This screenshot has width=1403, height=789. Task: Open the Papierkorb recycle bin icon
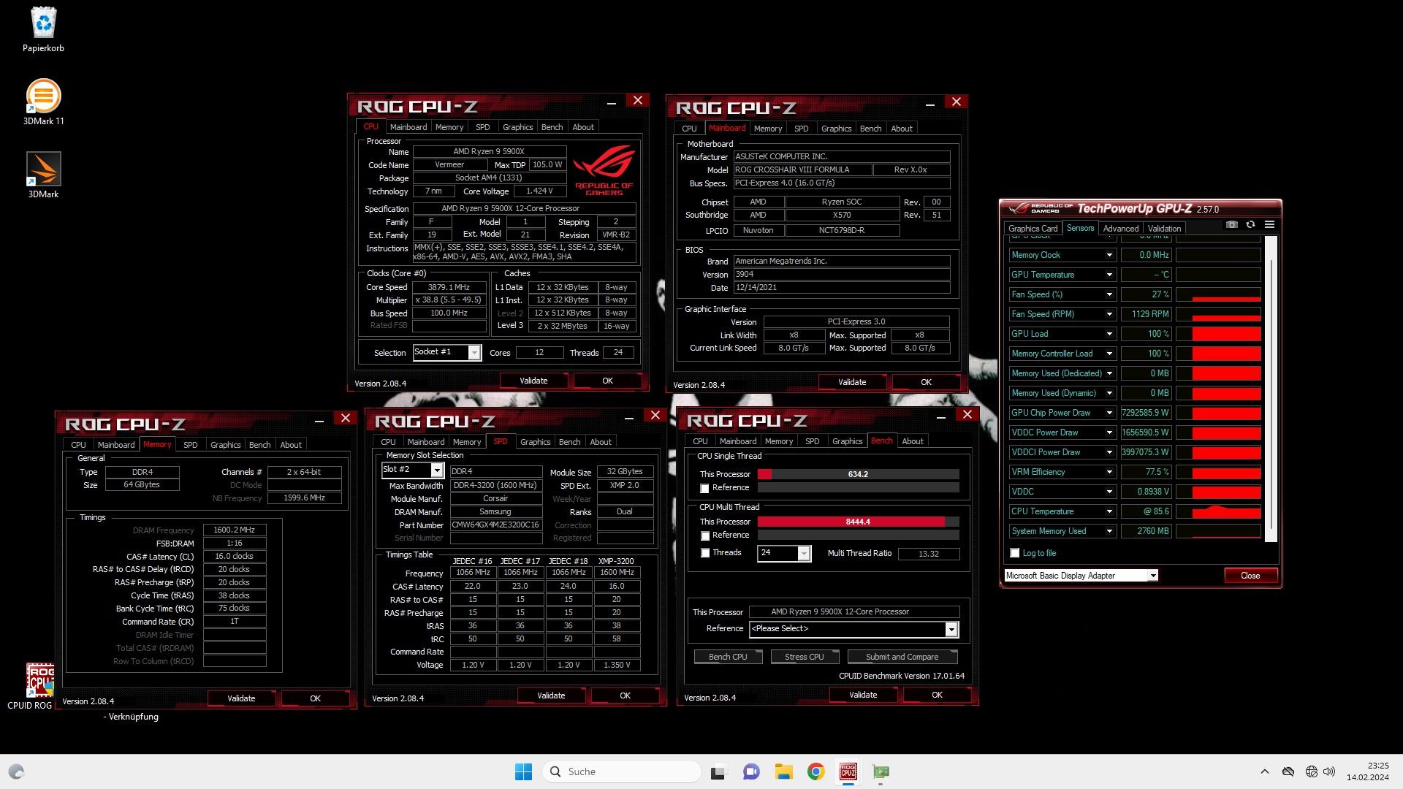click(43, 23)
